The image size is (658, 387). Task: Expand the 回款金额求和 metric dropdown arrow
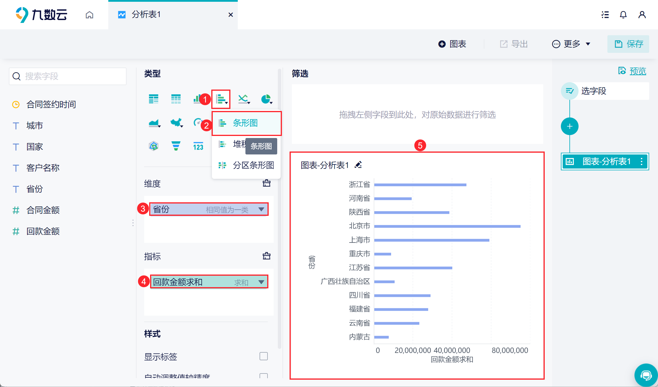pos(261,282)
